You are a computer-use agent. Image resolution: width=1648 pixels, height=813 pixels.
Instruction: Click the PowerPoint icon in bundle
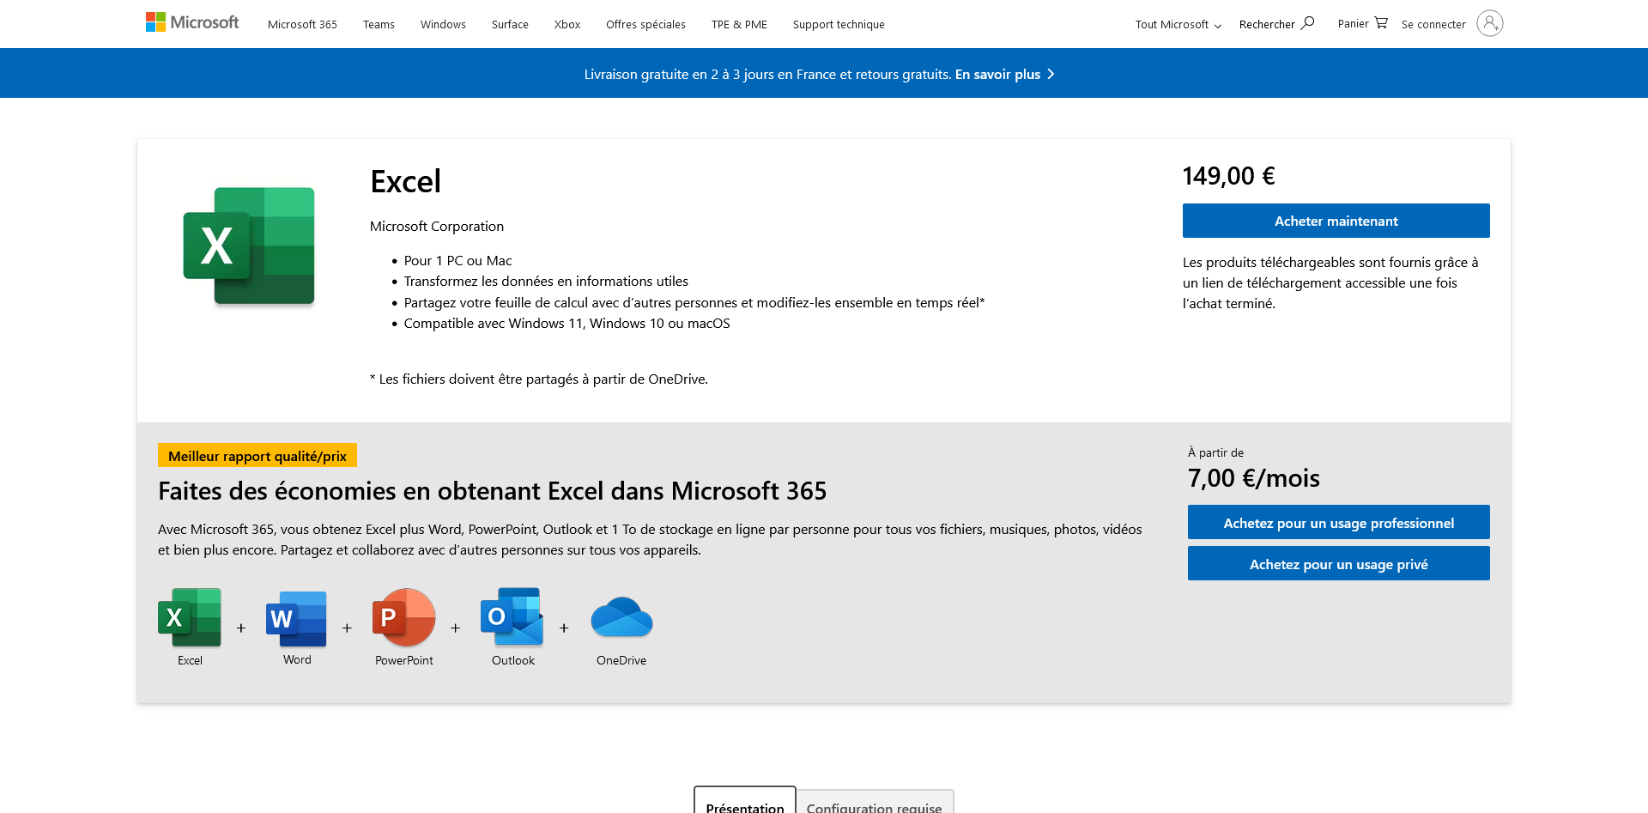pos(403,617)
